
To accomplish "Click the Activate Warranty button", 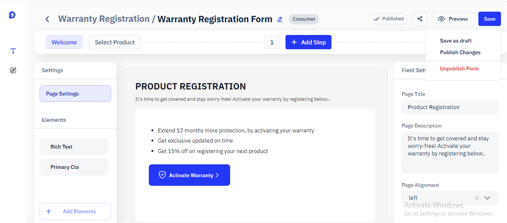I will (x=189, y=175).
